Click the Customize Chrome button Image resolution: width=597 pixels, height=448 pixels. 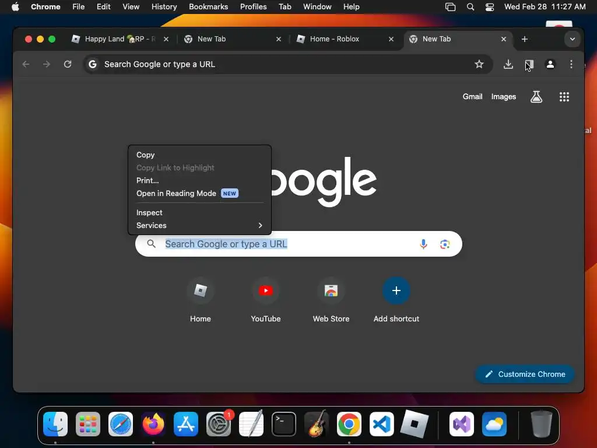[525, 374]
